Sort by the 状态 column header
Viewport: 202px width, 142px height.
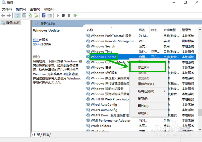point(154,30)
